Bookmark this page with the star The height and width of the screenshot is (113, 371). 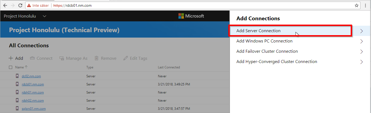[x=357, y=5]
